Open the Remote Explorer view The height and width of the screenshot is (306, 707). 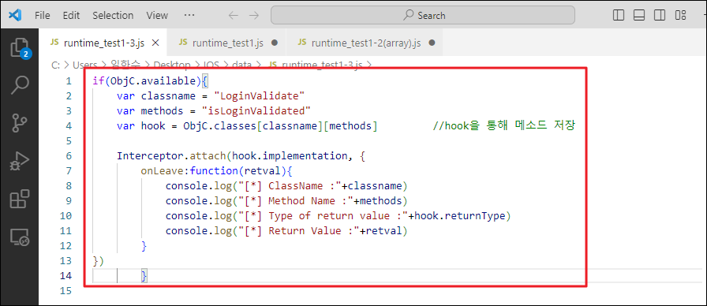20,237
